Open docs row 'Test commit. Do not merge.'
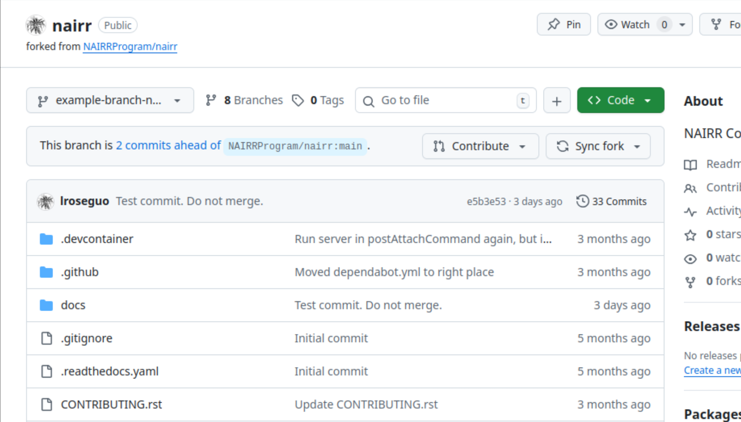 pyautogui.click(x=368, y=305)
